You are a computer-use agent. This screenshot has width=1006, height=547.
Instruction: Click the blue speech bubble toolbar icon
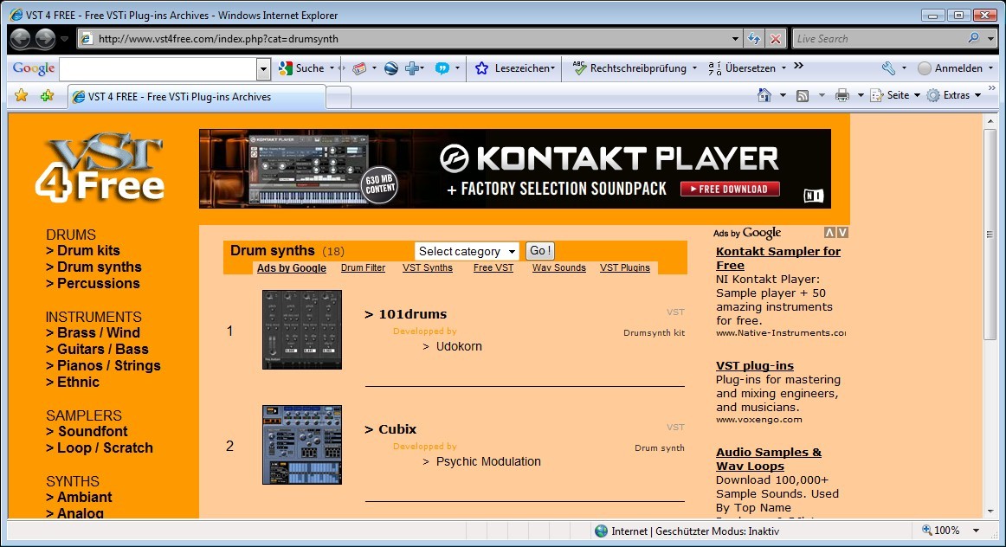[442, 68]
